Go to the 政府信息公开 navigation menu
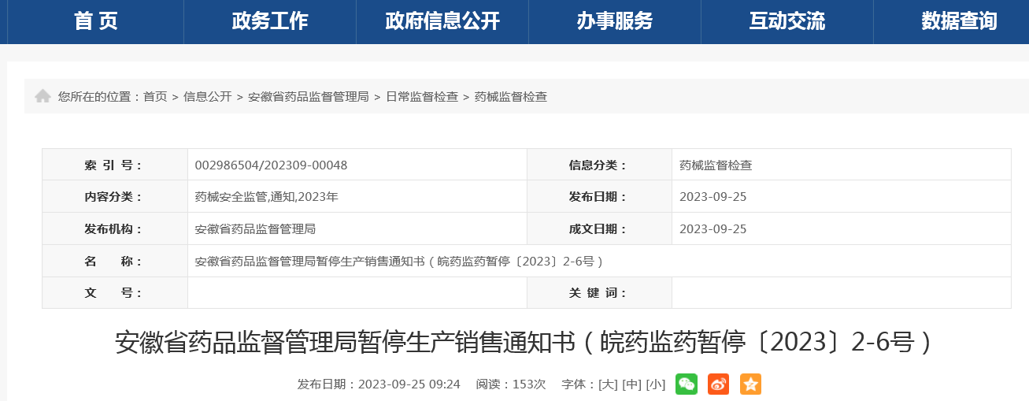The width and height of the screenshot is (1029, 401). click(442, 21)
